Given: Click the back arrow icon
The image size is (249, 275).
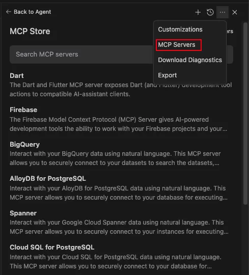Looking at the screenshot, I should tap(8, 12).
